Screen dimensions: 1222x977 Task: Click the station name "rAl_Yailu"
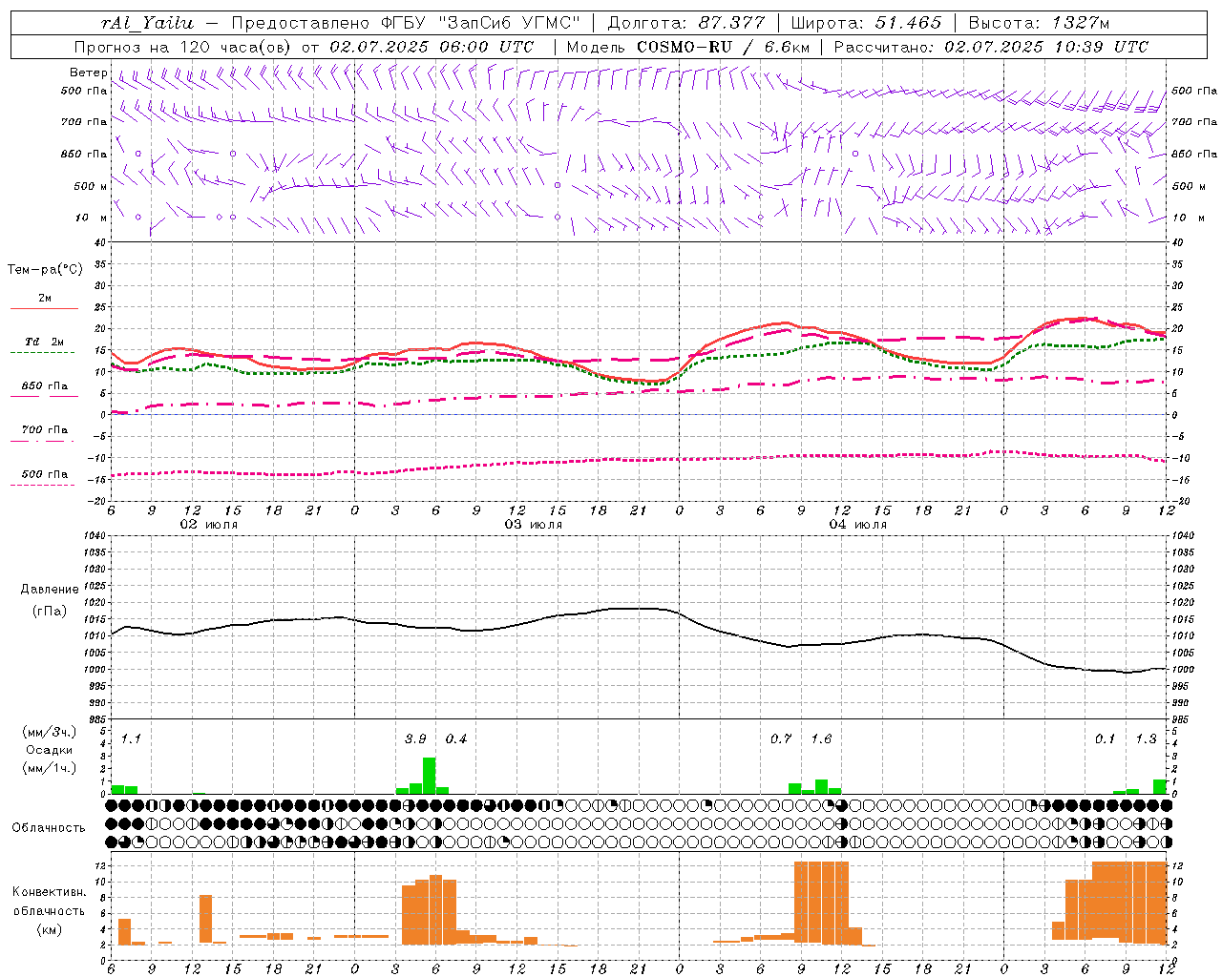coord(146,23)
